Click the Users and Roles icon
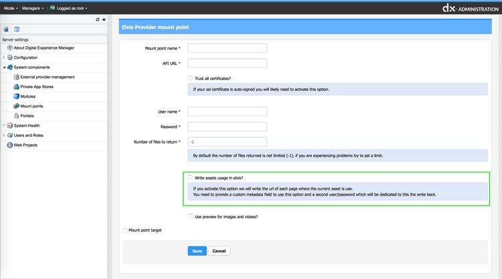 tap(10, 135)
